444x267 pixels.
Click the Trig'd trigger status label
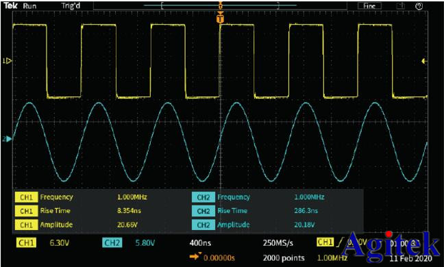(71, 6)
